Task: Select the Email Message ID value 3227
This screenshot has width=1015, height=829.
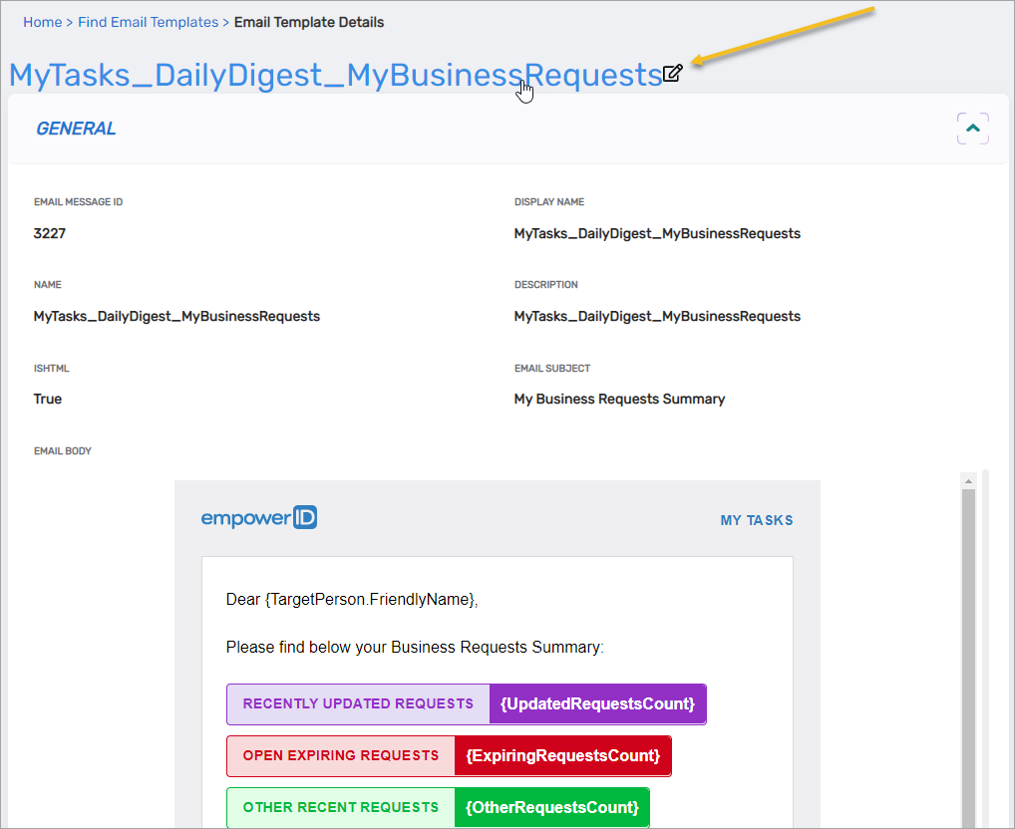Action: tap(47, 233)
